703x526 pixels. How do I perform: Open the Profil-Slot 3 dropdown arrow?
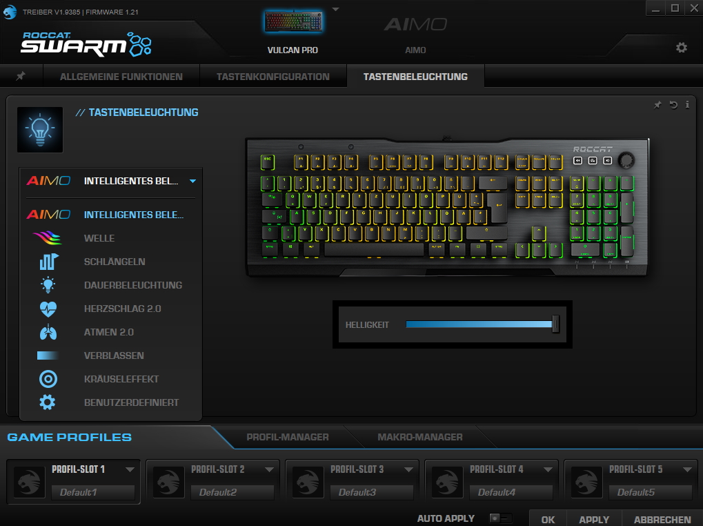pos(408,469)
